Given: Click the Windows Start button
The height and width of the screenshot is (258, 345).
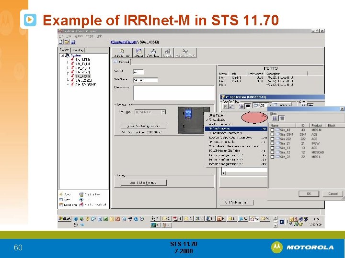Looking at the screenshot, I should pyautogui.click(x=65, y=218).
